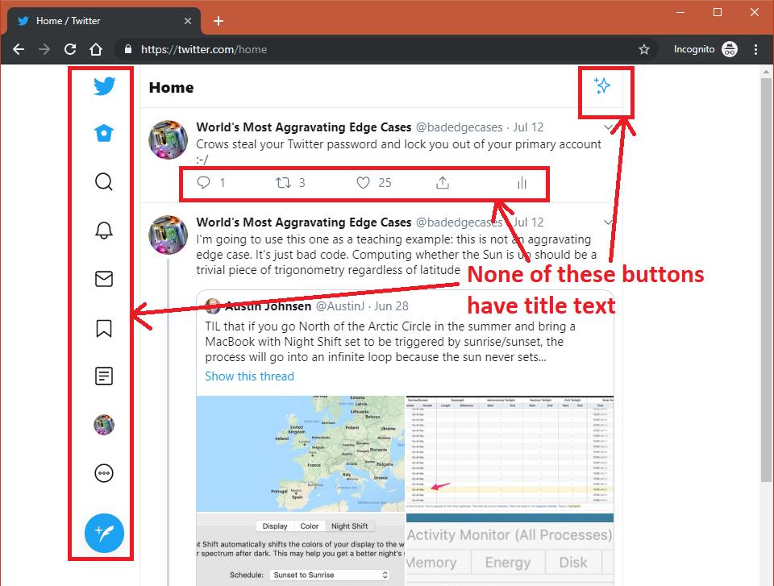Image resolution: width=774 pixels, height=586 pixels.
Task: Click the Twitter bird logo in sidebar
Action: click(x=104, y=86)
